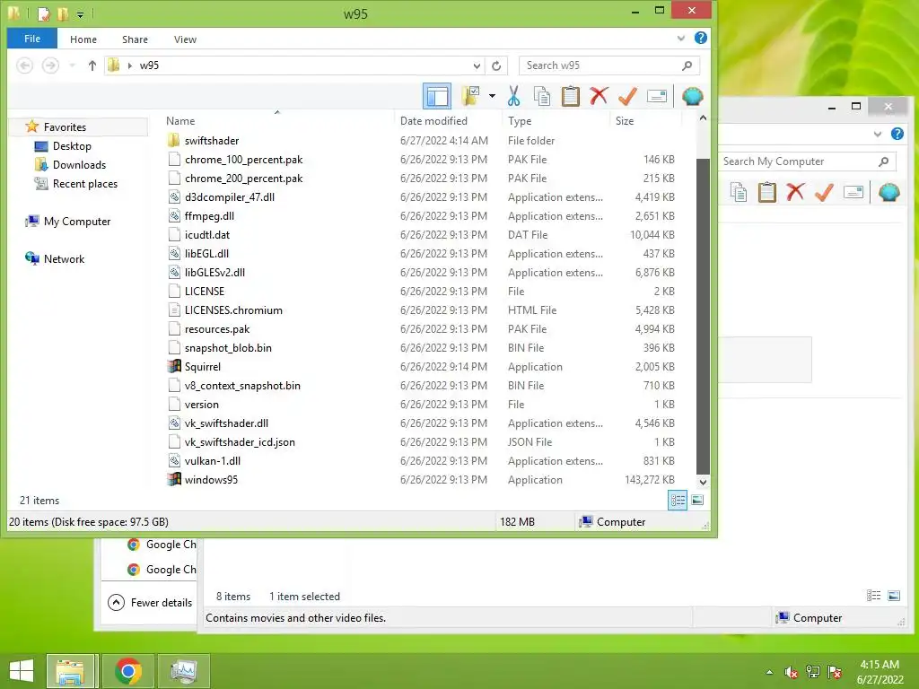Open Quick Access Toolbar customize dropdown
This screenshot has height=689, width=919.
(x=80, y=13)
